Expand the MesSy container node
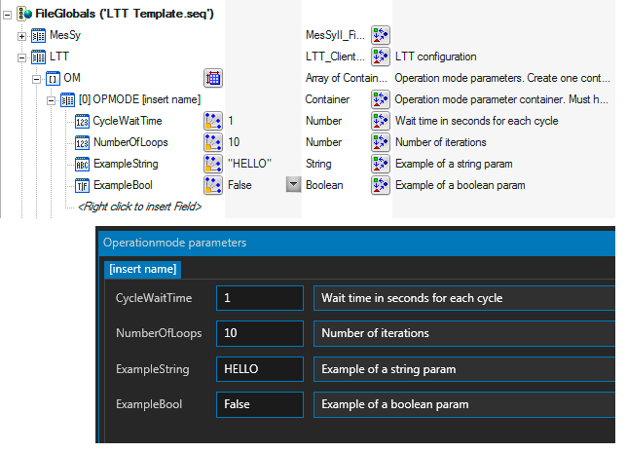This screenshot has height=452, width=627. (21, 36)
